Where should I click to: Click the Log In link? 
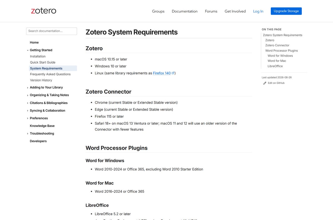click(x=258, y=11)
